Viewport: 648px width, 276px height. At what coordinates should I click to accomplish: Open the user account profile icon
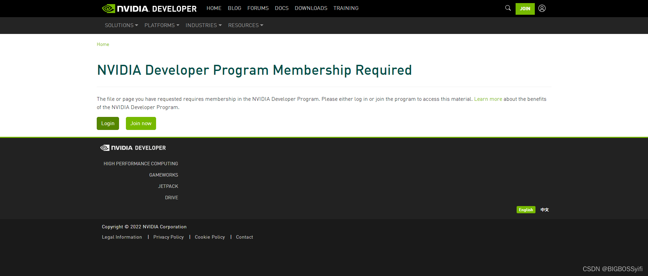point(542,8)
